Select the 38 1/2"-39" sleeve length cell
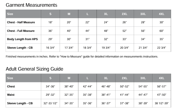This screenshot has height=112, width=176. [x=162, y=103]
